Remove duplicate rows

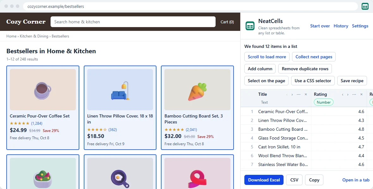(305, 69)
